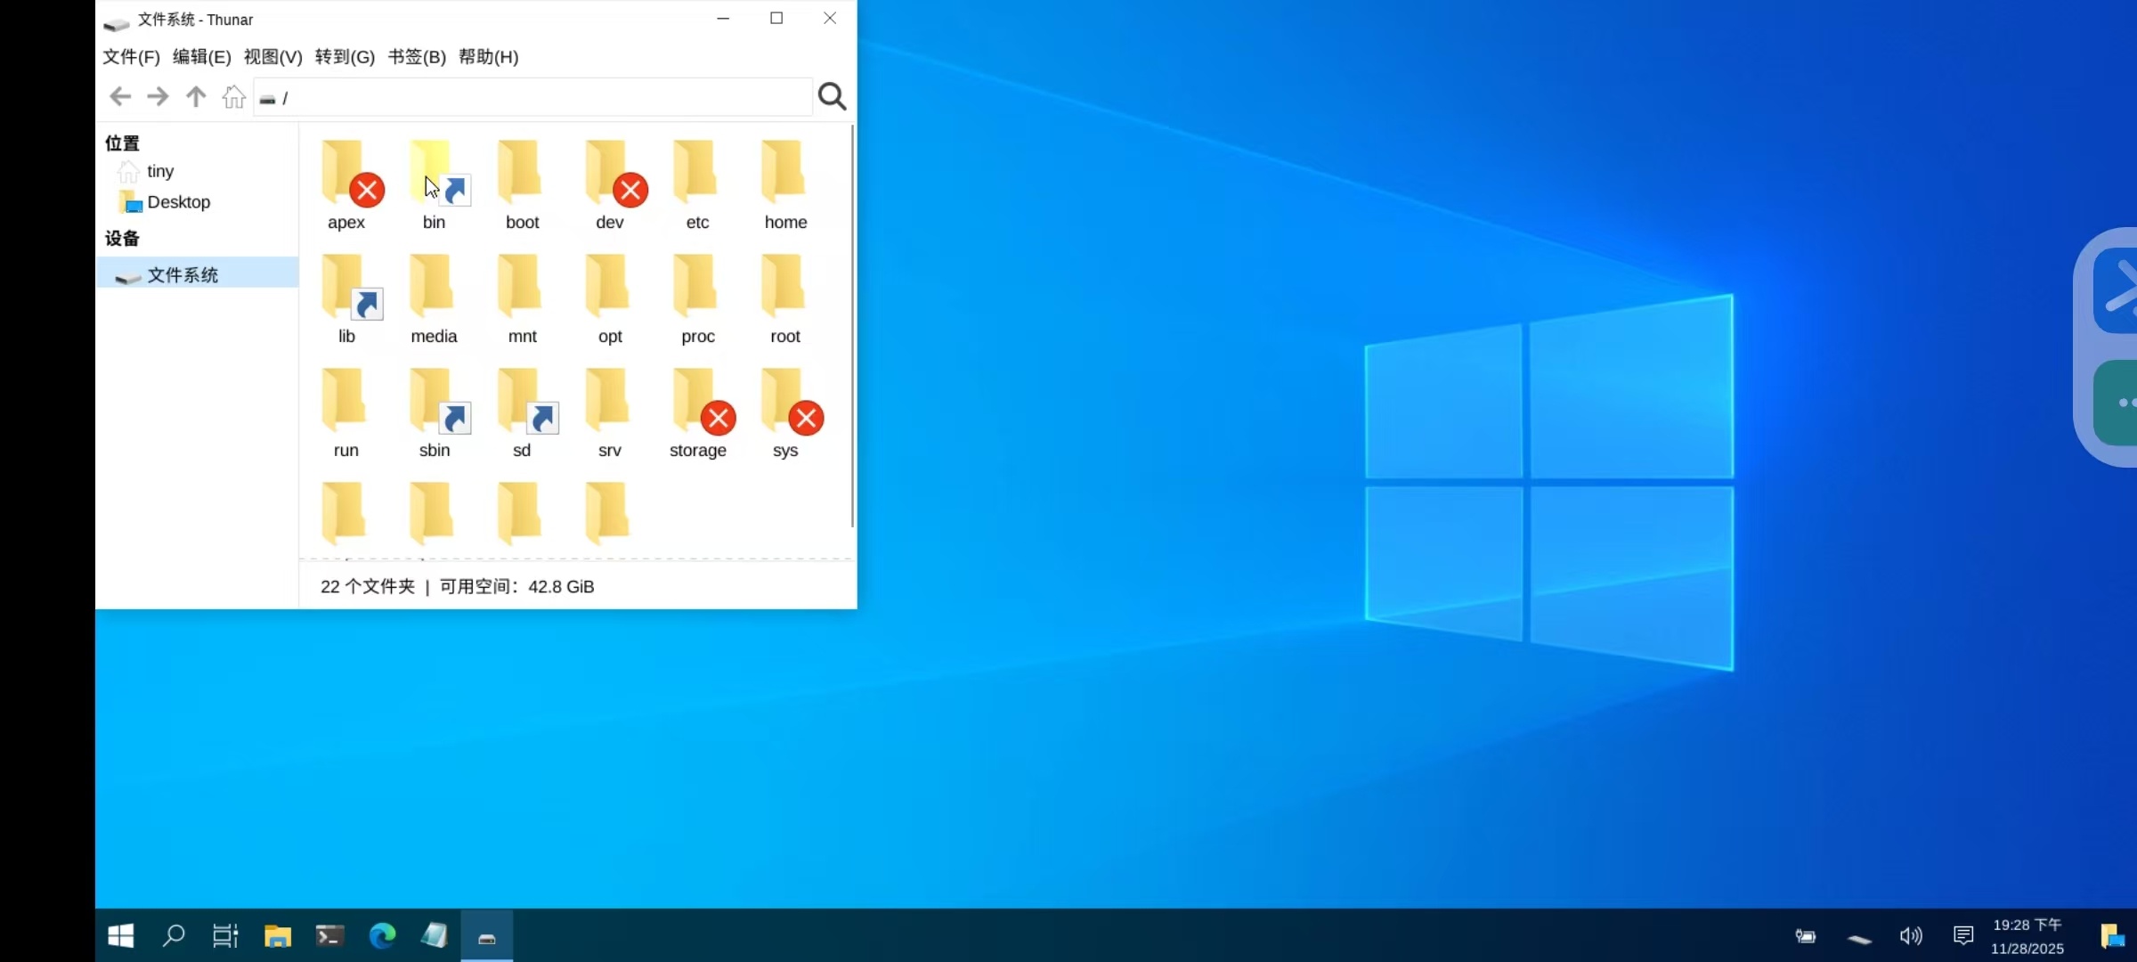Open the 文件(F) menu
The height and width of the screenshot is (962, 2137).
[131, 57]
